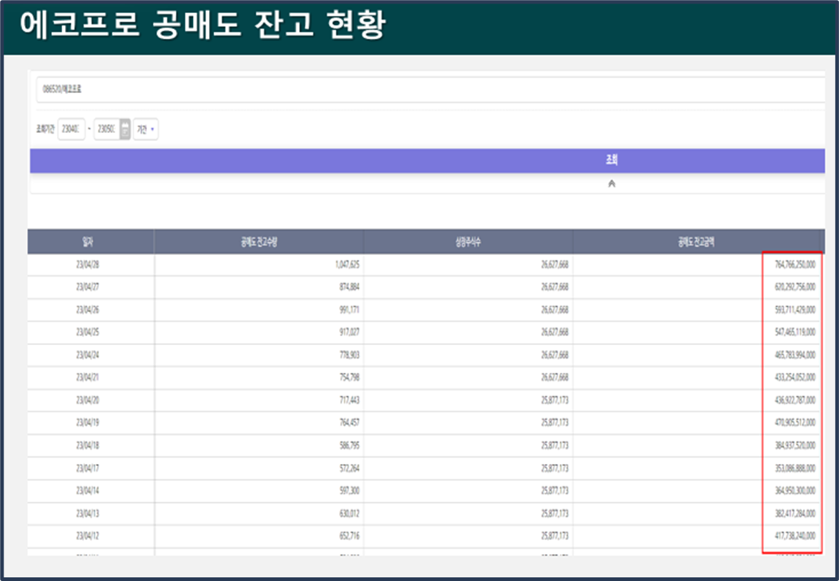This screenshot has height=581, width=839.
Task: Open the 기간 period dropdown
Action: pyautogui.click(x=145, y=129)
